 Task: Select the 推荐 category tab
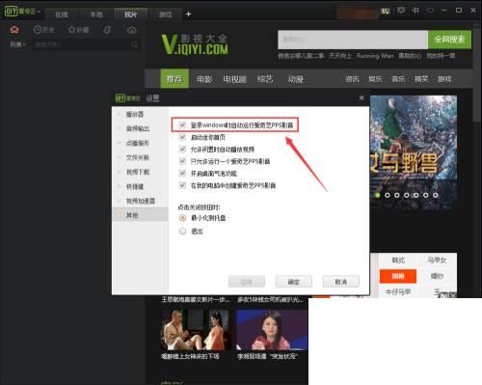point(174,79)
